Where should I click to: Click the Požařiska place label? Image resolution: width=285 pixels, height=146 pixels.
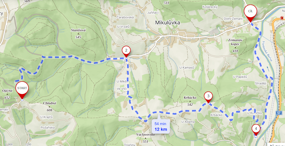(48, 127)
